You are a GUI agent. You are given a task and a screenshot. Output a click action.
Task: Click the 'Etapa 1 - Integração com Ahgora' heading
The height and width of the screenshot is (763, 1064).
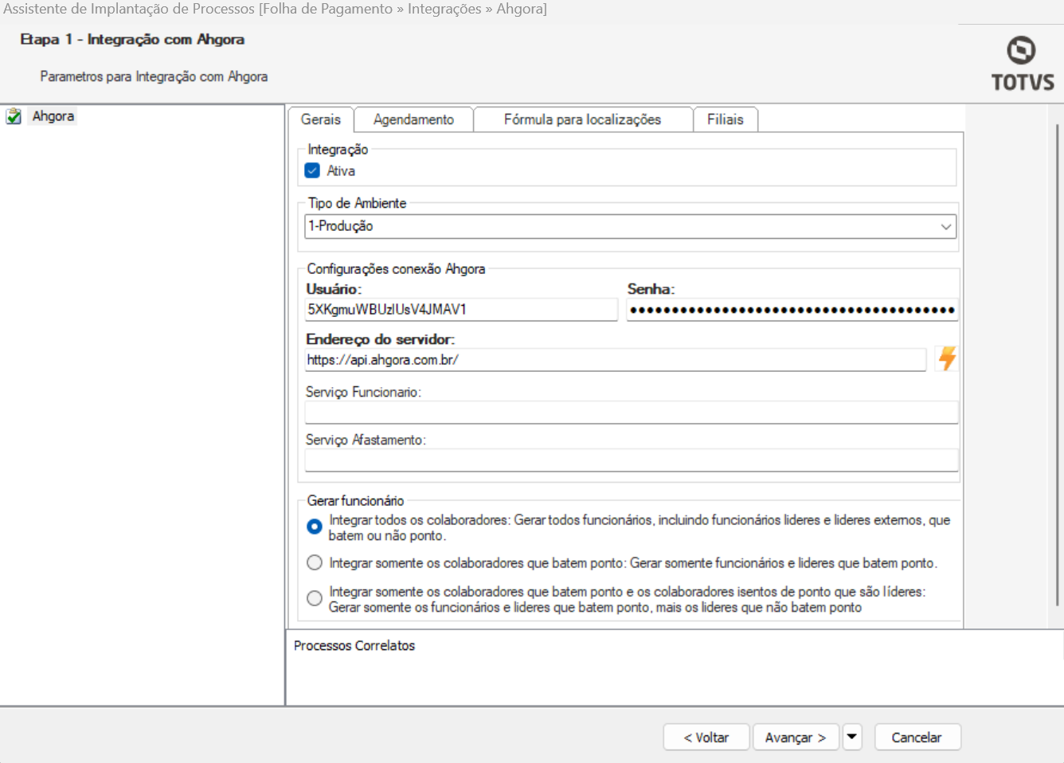(132, 40)
